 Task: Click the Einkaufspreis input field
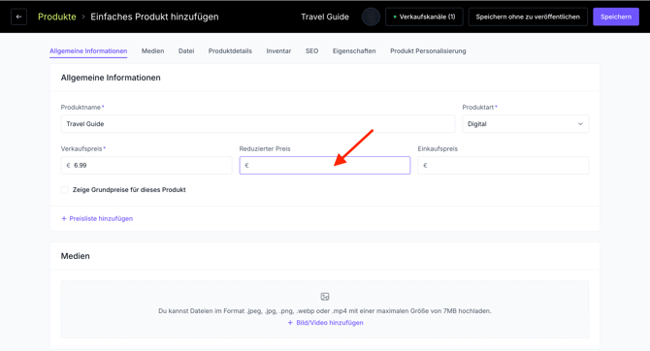(504, 166)
